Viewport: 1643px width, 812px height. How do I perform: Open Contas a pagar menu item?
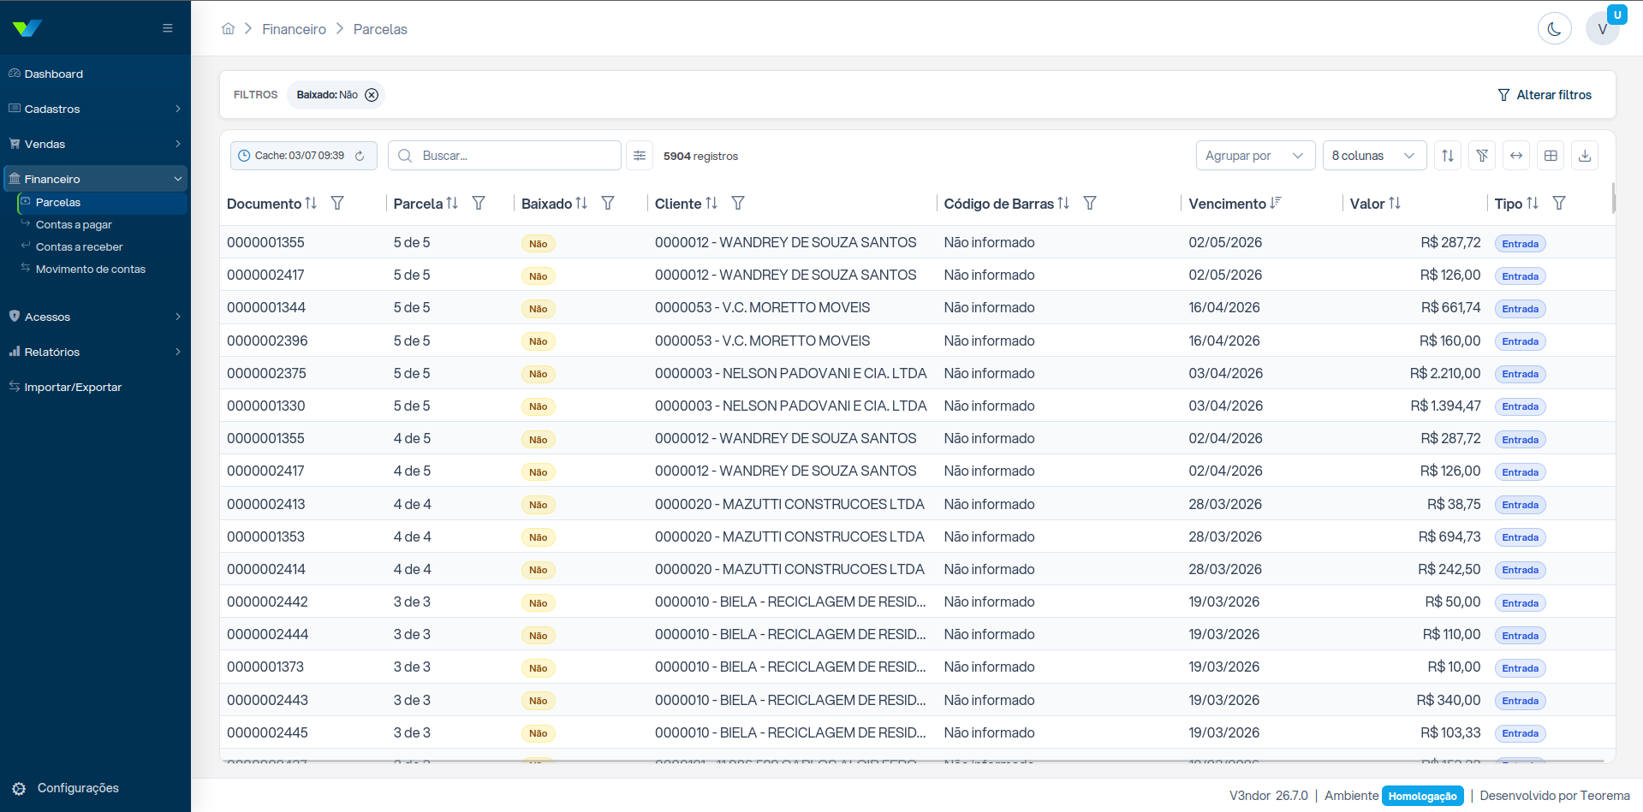tap(74, 224)
